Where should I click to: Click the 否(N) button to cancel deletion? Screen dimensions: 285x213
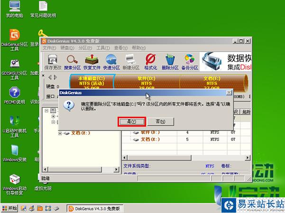[x=160, y=121]
